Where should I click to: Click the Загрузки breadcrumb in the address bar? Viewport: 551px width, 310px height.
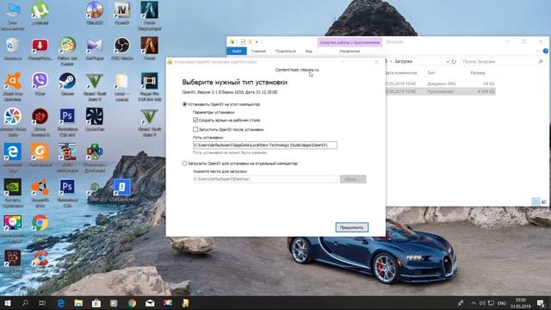point(403,61)
